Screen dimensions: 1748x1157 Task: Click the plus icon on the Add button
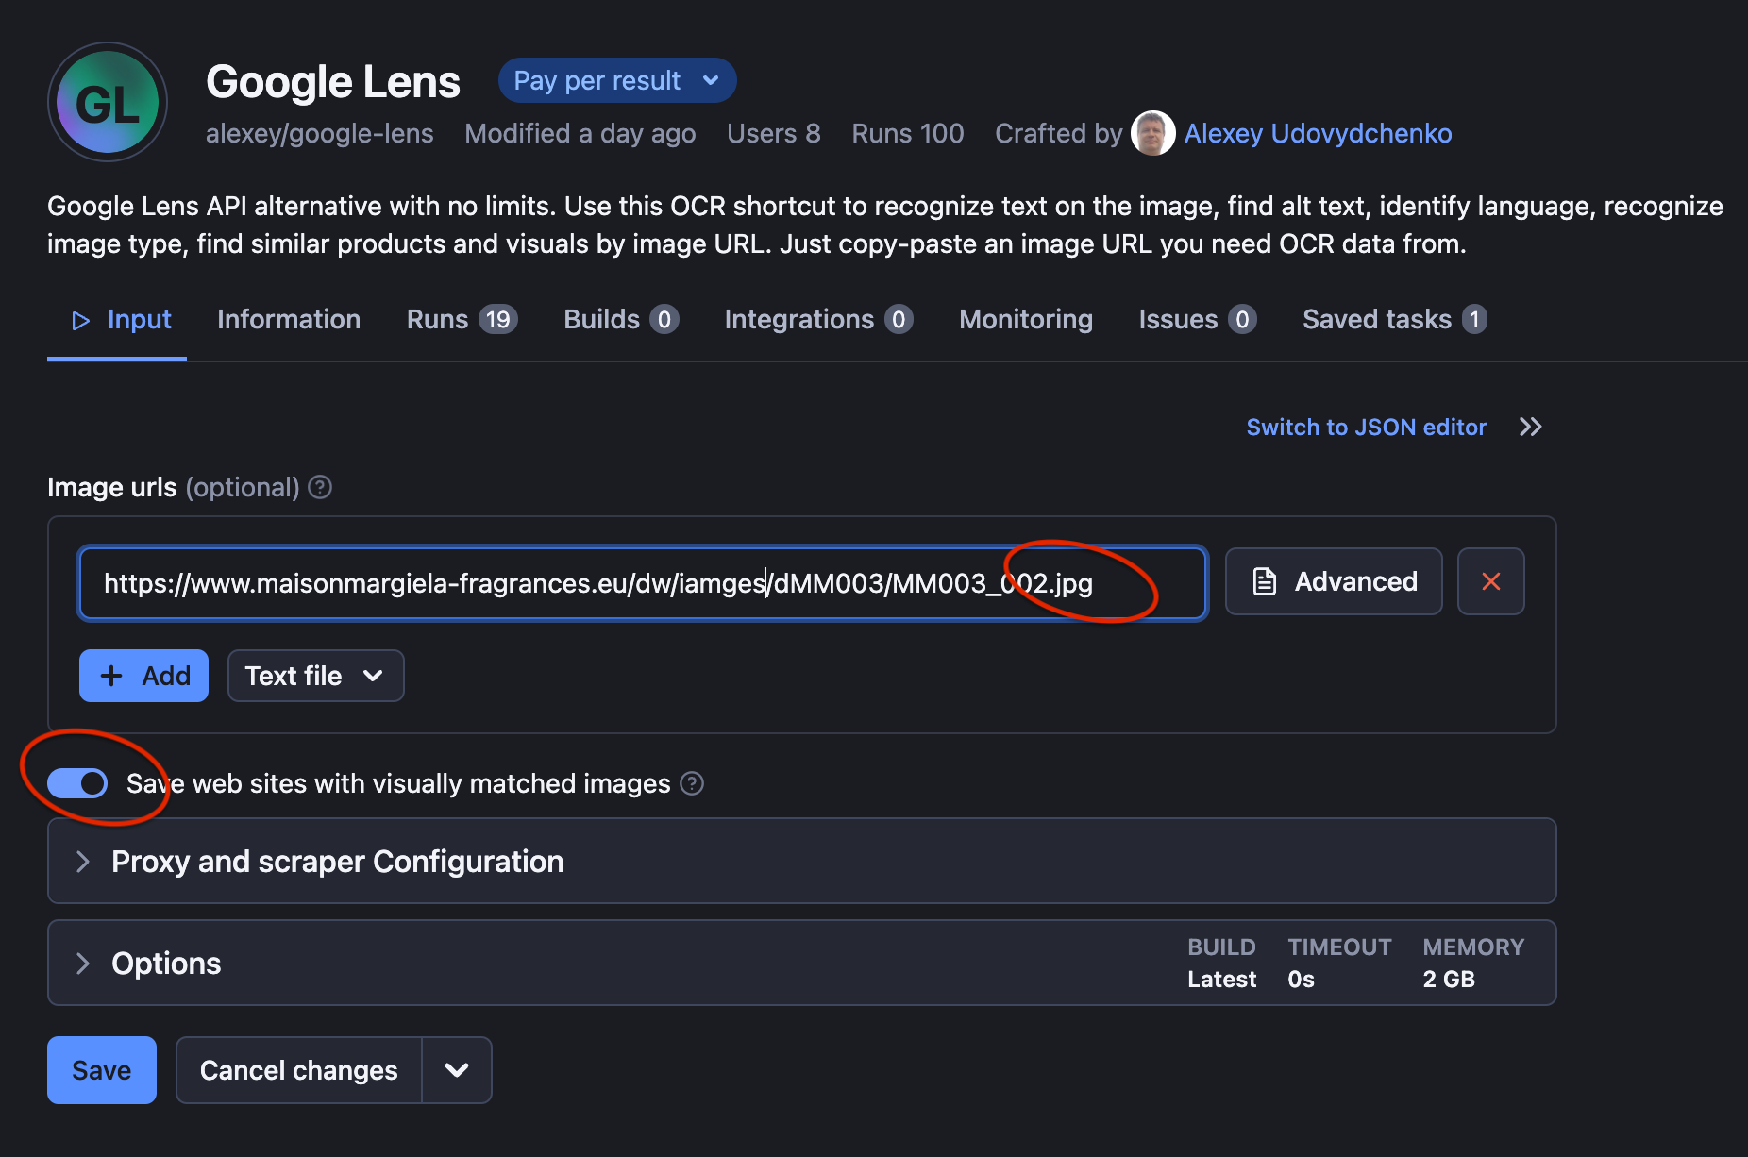point(112,676)
